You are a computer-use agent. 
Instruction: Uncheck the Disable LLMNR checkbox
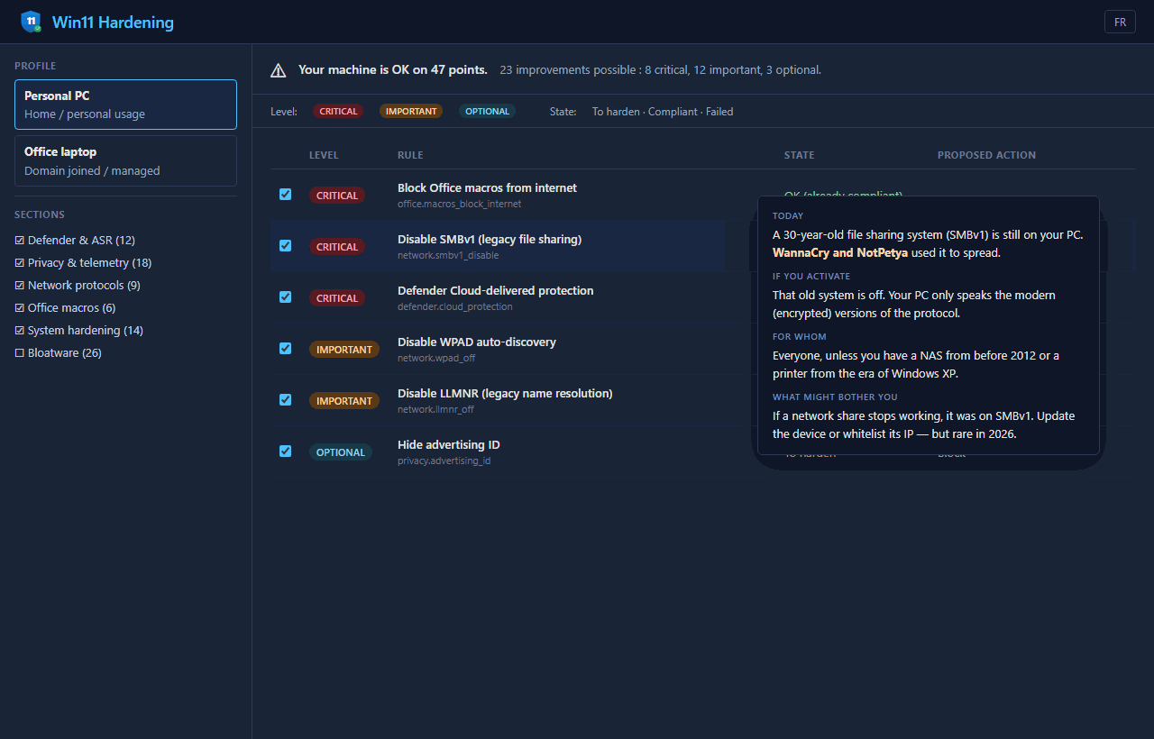pos(285,399)
